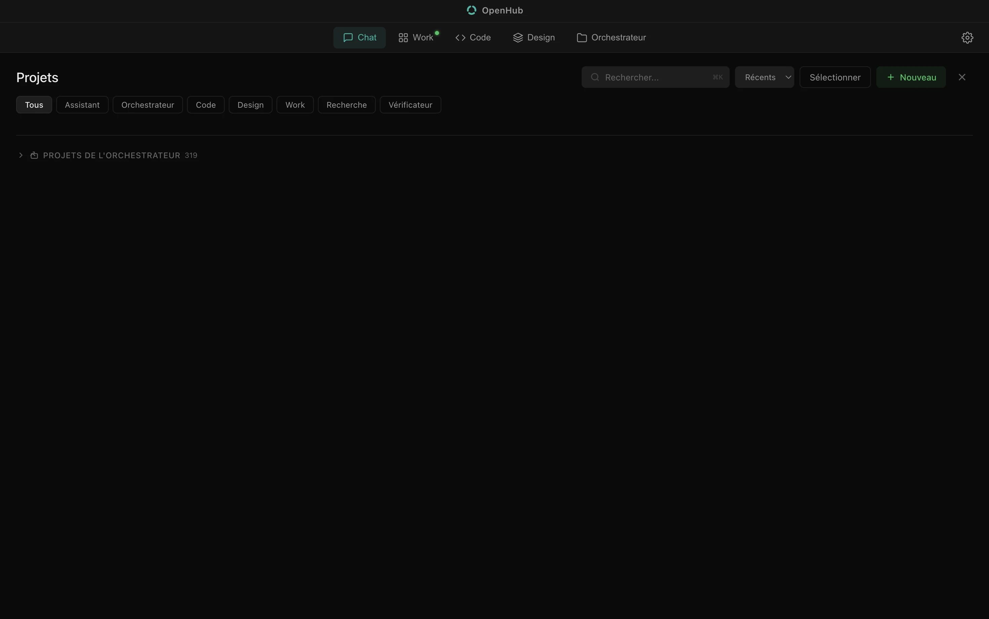Click the 319 project count
This screenshot has height=619, width=989.
pos(191,156)
